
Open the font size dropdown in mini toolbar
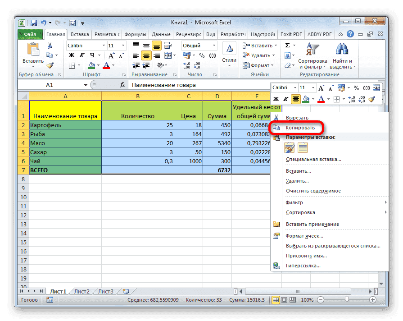point(313,88)
